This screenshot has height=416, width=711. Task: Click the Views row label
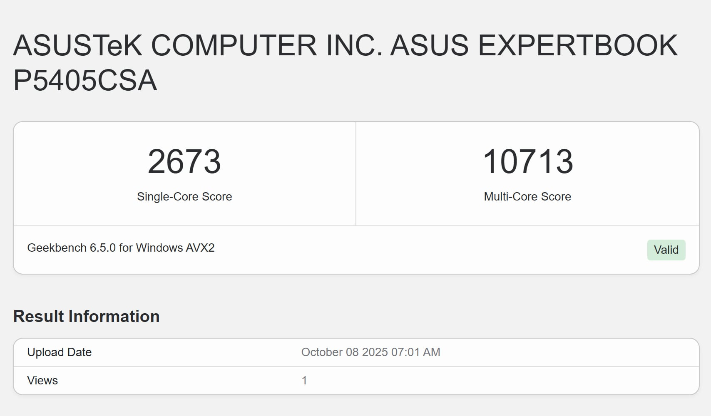pyautogui.click(x=42, y=380)
